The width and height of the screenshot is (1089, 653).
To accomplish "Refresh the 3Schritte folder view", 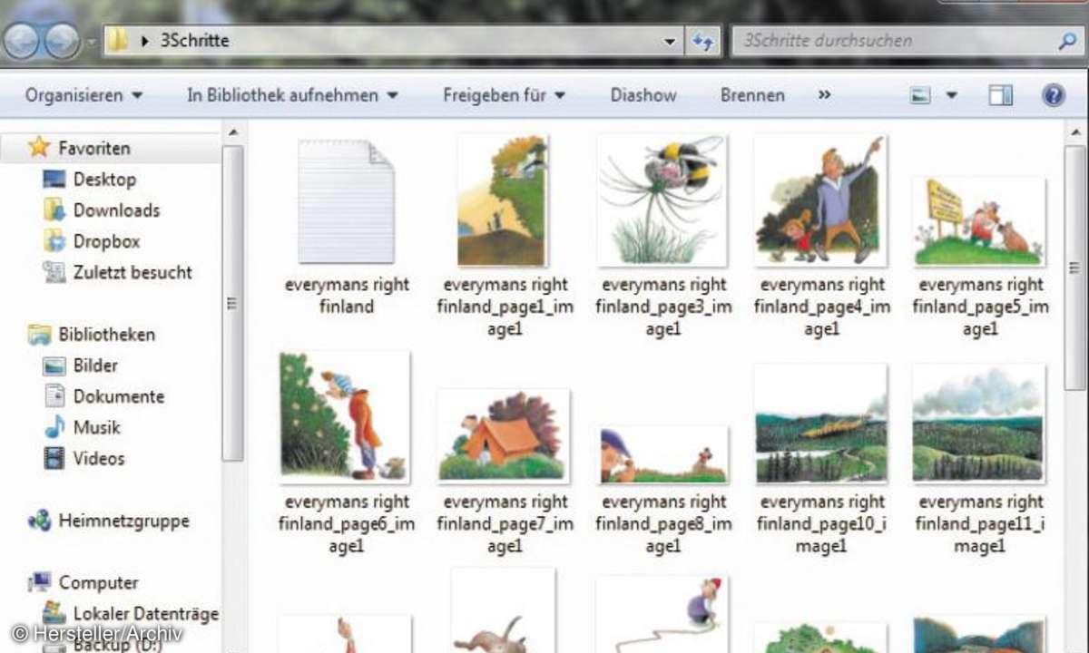I will coord(702,41).
